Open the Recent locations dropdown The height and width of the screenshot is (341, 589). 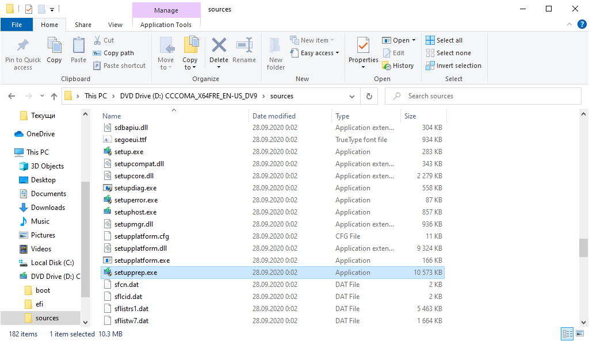pos(42,96)
